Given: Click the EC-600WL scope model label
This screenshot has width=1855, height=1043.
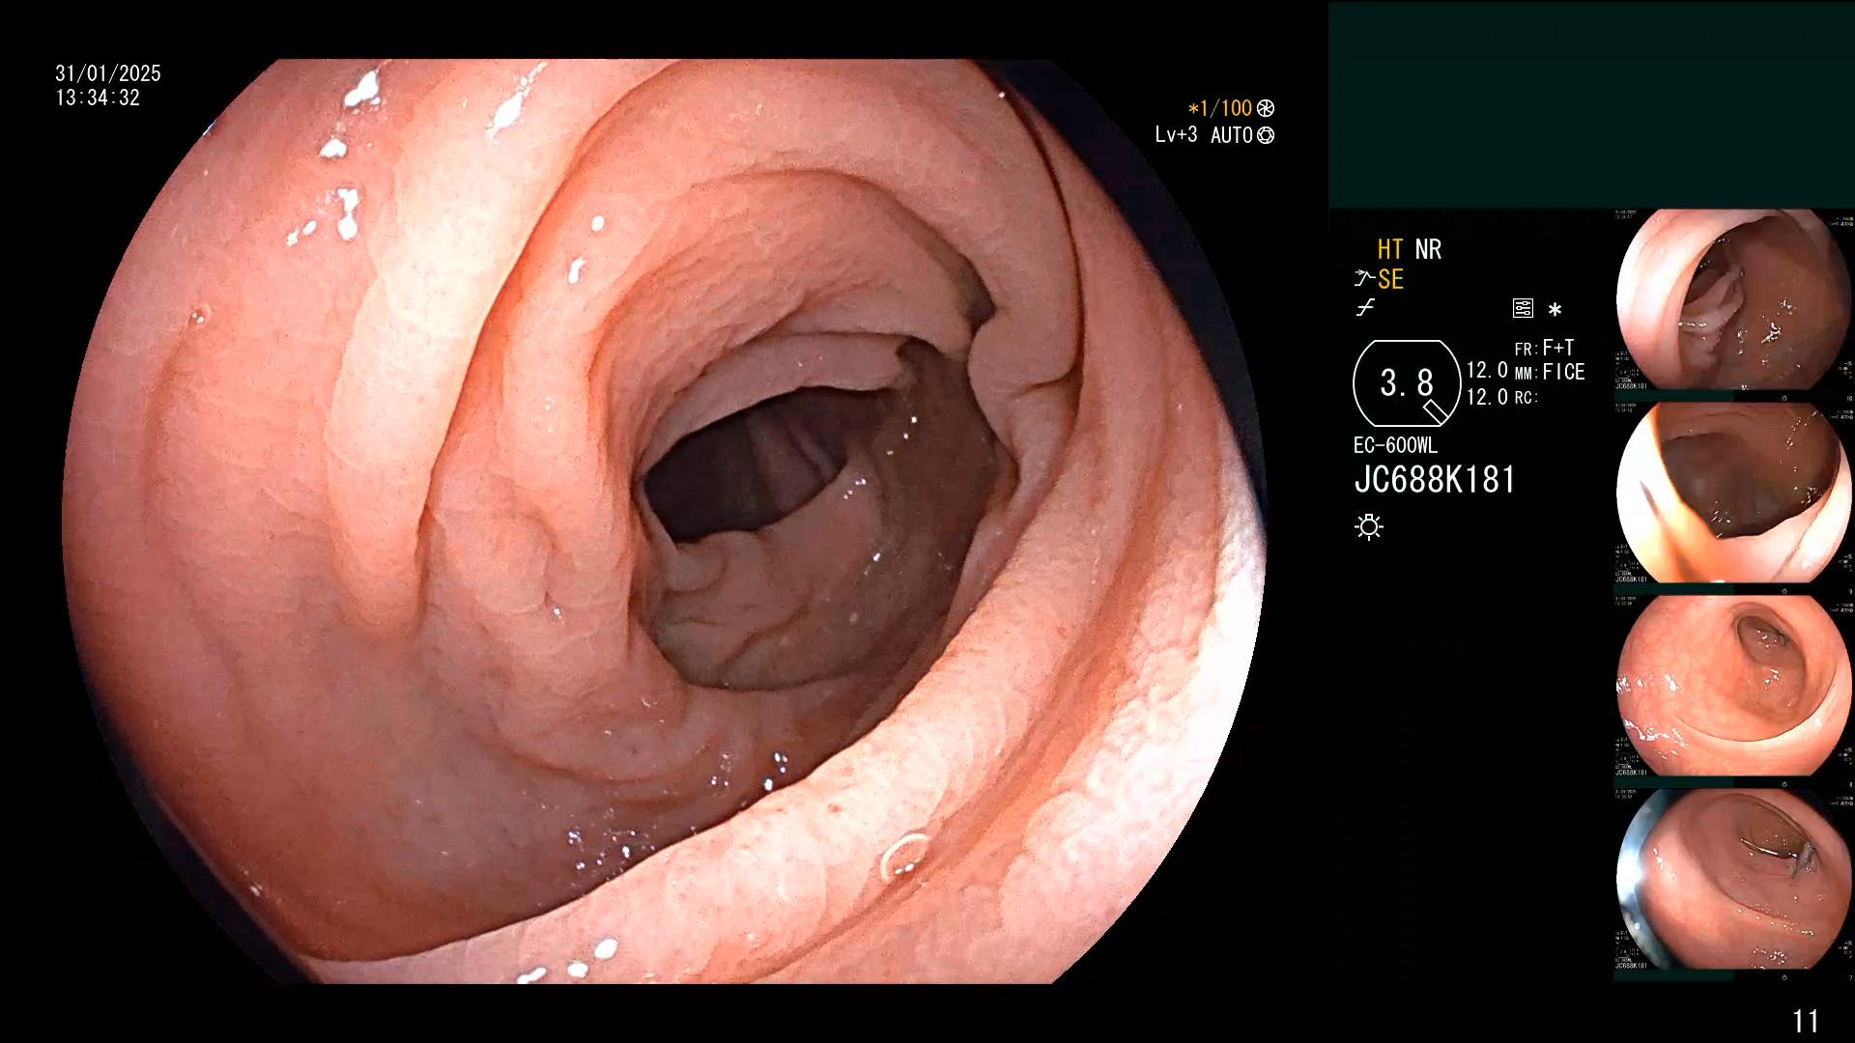Looking at the screenshot, I should pos(1395,445).
